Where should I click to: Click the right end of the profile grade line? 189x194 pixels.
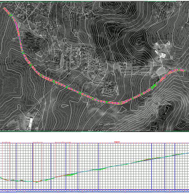pos(188,153)
